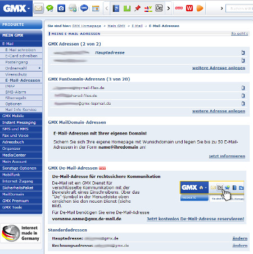
Task: Open the OTTO shortcut icon
Action: tap(179, 8)
